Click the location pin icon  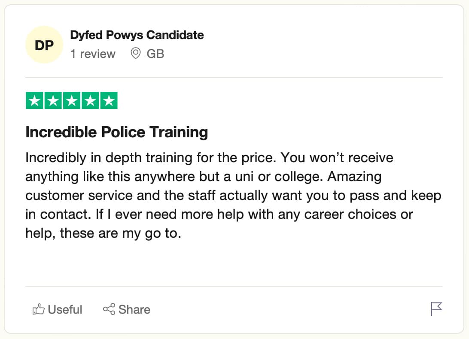tap(136, 54)
